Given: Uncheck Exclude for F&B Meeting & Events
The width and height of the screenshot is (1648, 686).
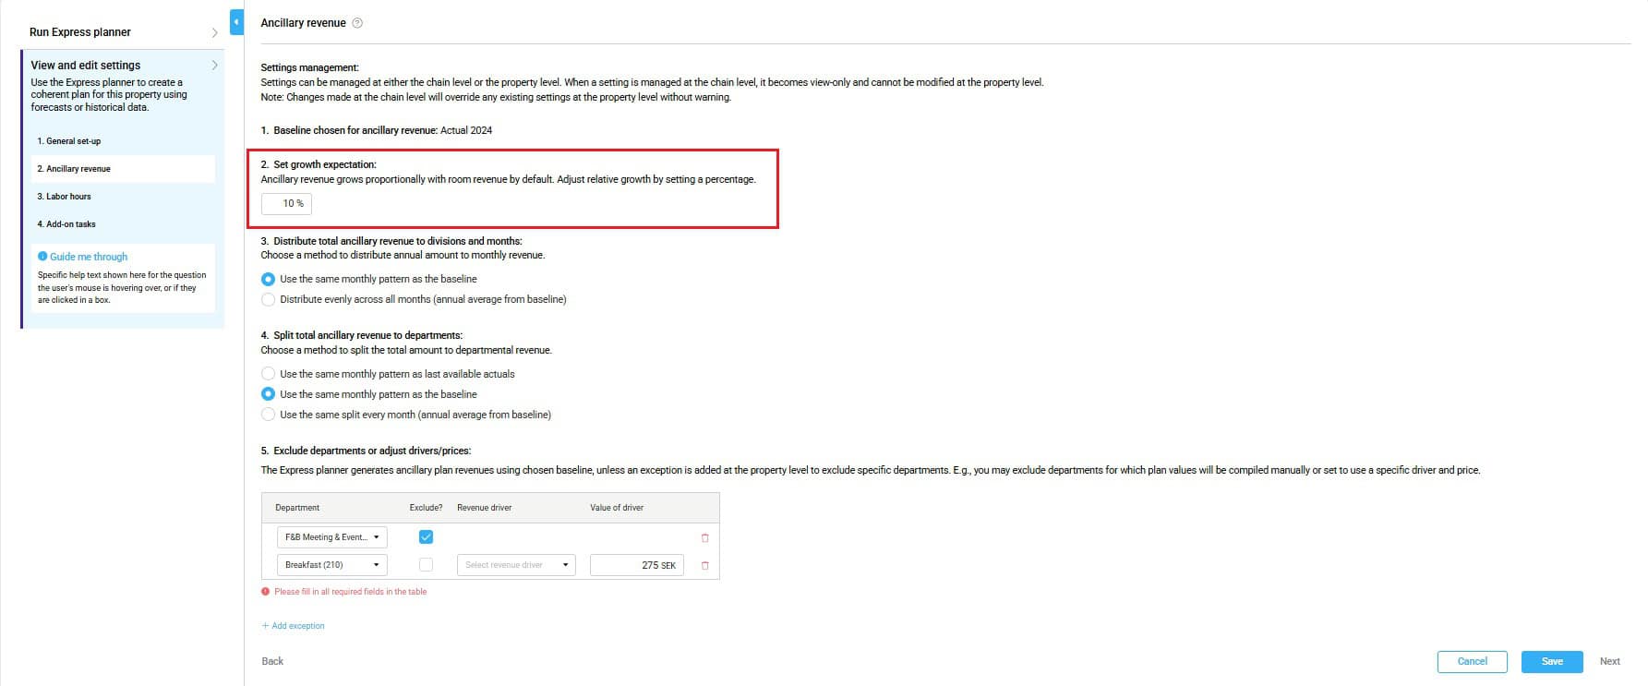Looking at the screenshot, I should coord(426,536).
